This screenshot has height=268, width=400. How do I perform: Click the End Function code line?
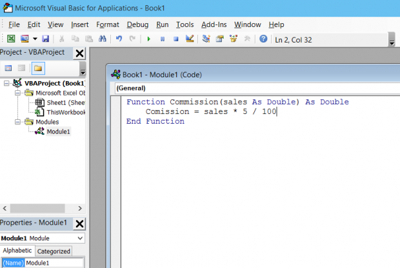pyautogui.click(x=155, y=121)
